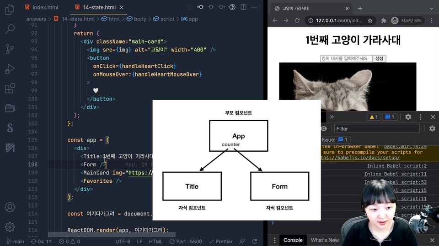This screenshot has height=246, width=439.
Task: Open a new browser tab
Action: point(360,8)
